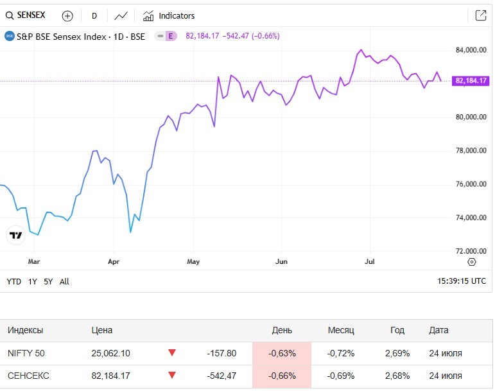
Task: Toggle the E extended hours badge
Action: pos(171,36)
